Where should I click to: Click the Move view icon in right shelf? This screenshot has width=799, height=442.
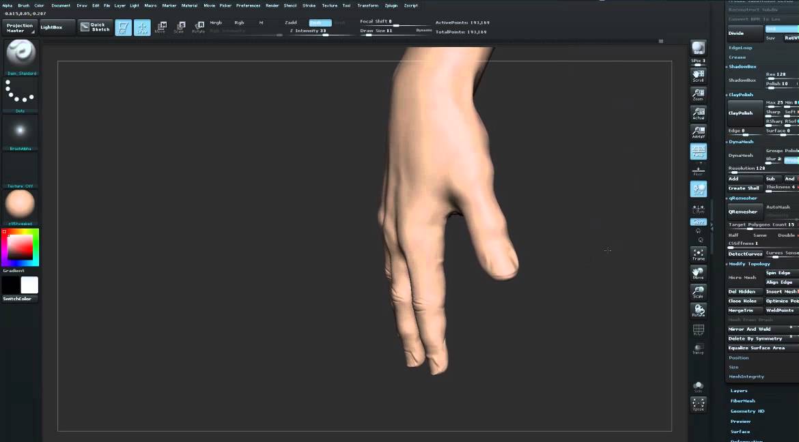698,273
